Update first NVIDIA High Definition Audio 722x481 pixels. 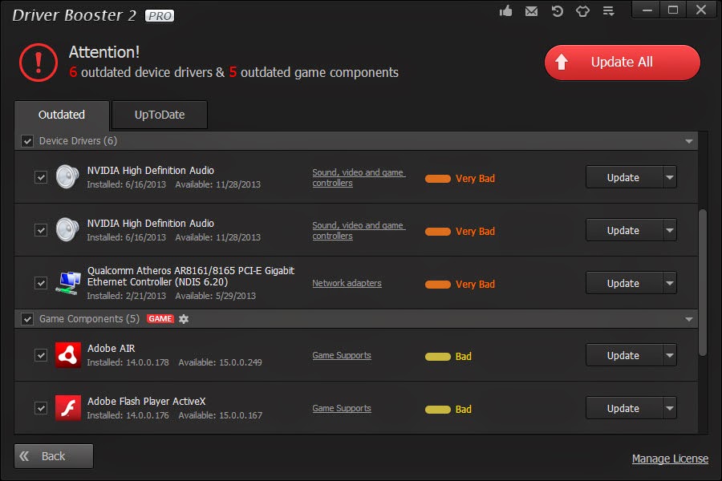coord(624,177)
